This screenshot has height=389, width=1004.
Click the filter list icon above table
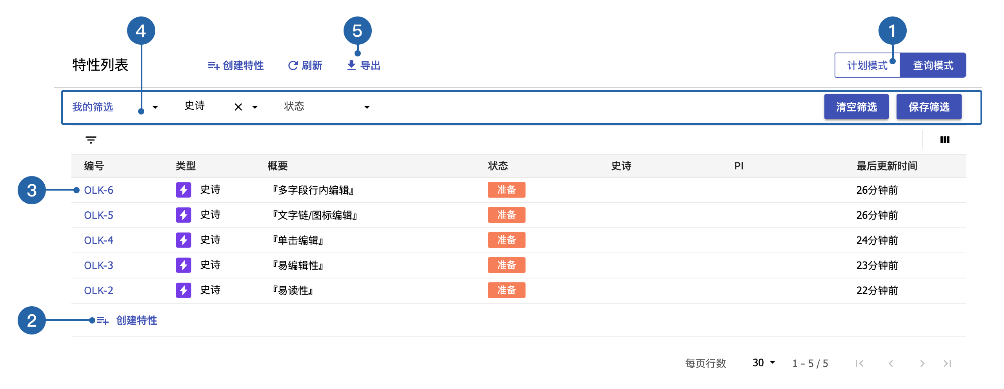click(x=91, y=140)
